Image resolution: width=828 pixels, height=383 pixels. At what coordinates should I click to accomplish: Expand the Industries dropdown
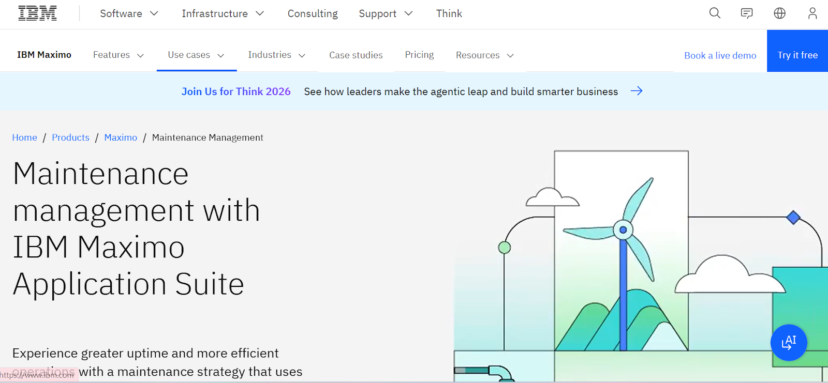point(277,55)
